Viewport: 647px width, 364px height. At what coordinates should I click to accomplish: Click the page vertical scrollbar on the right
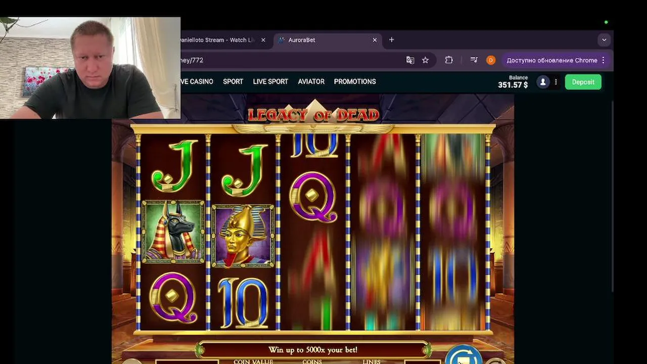[x=612, y=196]
